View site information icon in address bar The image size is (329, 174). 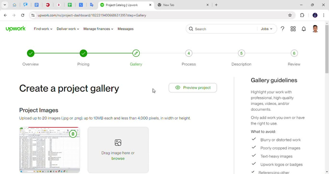pyautogui.click(x=33, y=15)
